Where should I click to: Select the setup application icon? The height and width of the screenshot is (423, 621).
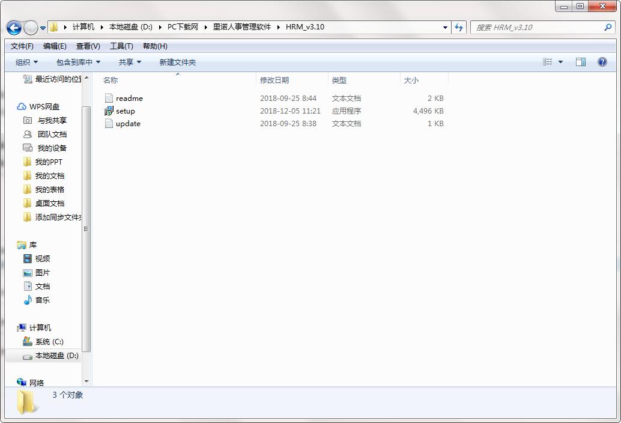pyautogui.click(x=109, y=111)
